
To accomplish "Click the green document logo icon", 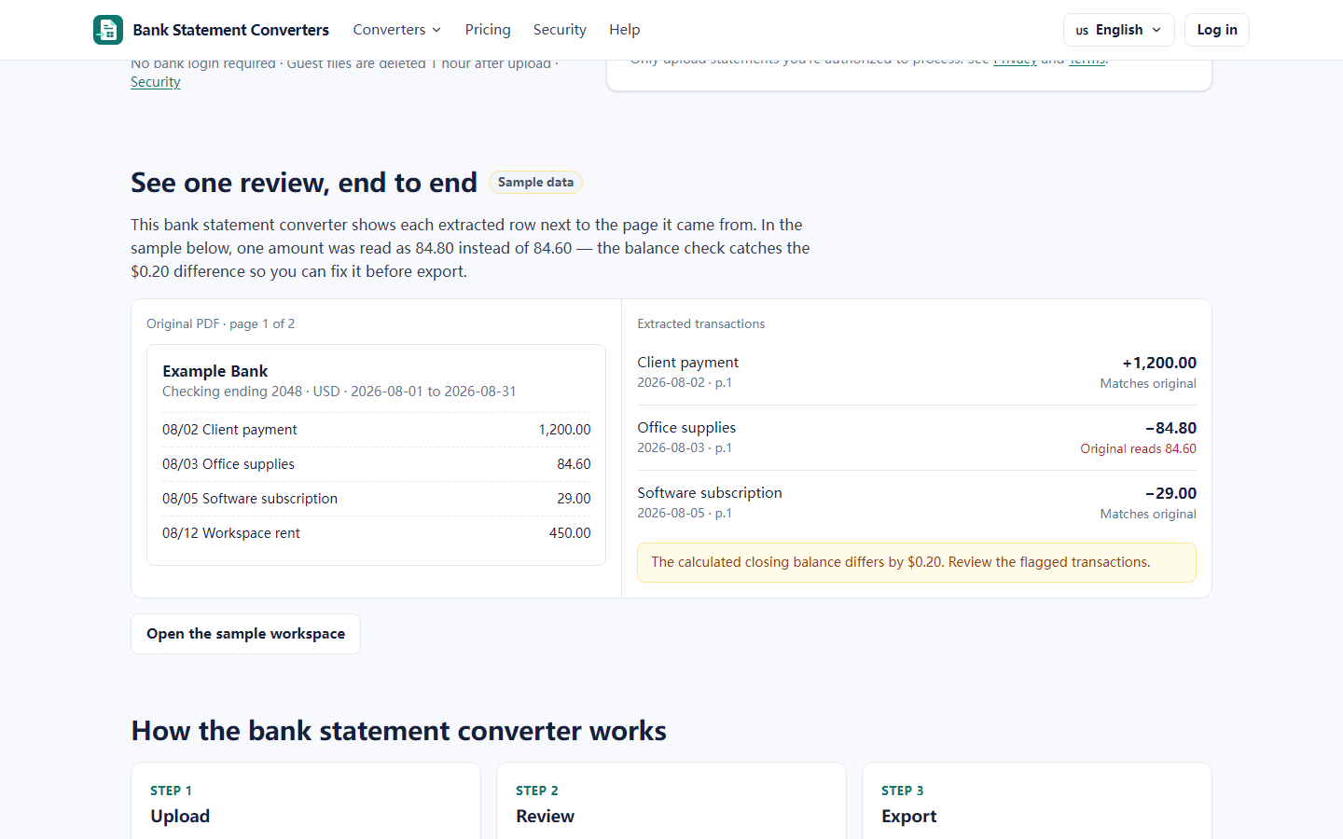I will (x=108, y=30).
